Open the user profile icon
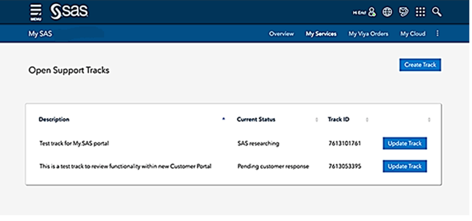 pos(372,12)
